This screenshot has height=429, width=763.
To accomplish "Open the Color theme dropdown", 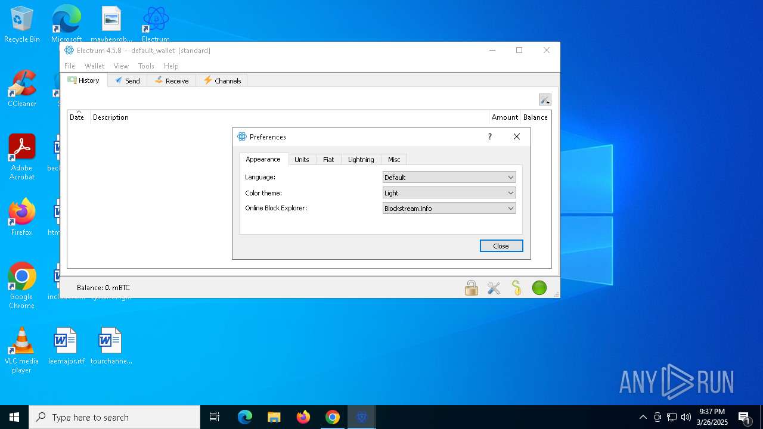I will tap(449, 193).
